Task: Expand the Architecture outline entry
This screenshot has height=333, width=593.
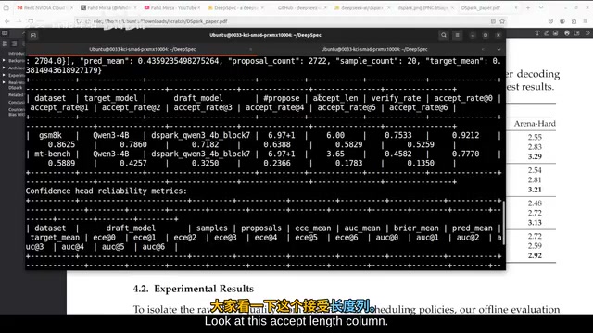Action: [4, 68]
